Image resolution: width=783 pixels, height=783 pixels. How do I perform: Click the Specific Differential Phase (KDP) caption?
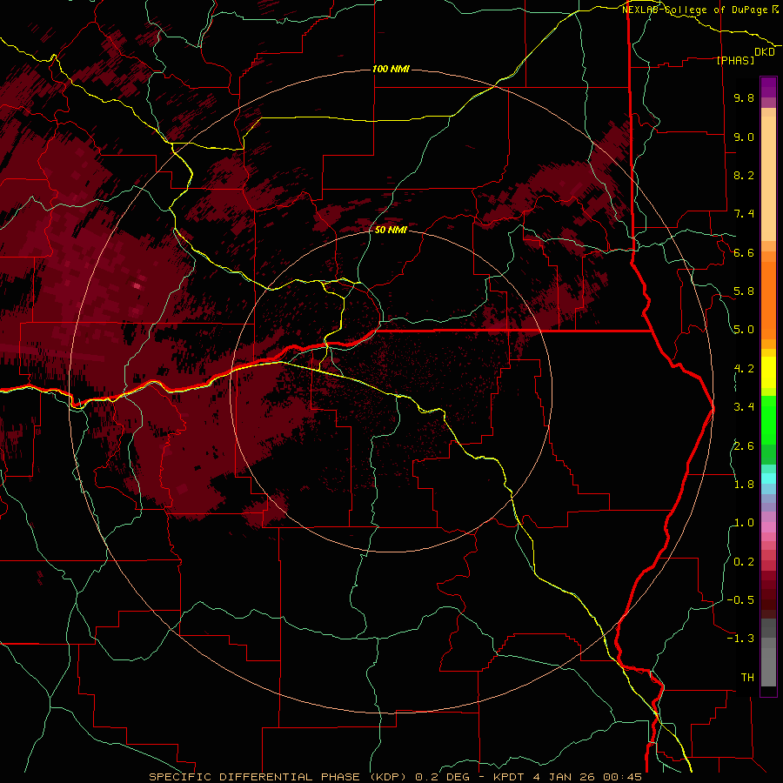click(x=396, y=777)
